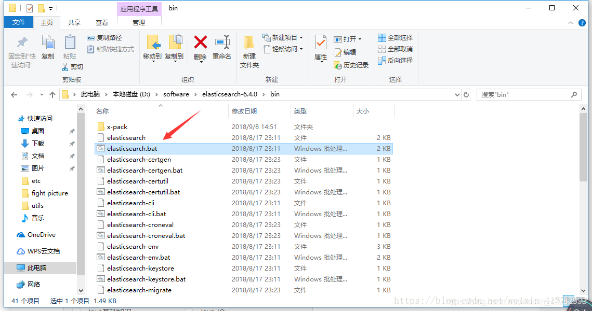
Task: Select Network (网络) in navigation pane
Action: tap(33, 284)
